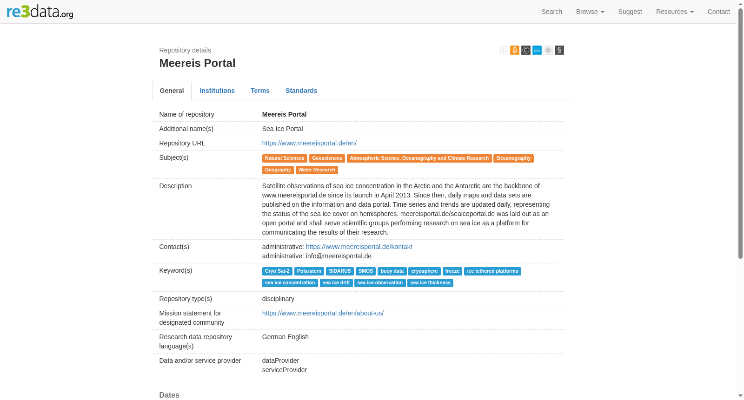Click the sea ice thickness keyword
Viewport: 744px width, 400px height.
tap(431, 283)
